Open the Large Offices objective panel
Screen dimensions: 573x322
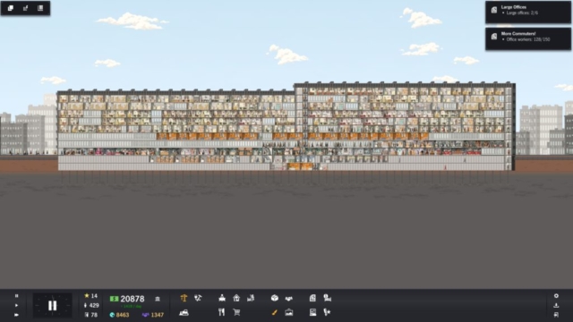coord(528,12)
